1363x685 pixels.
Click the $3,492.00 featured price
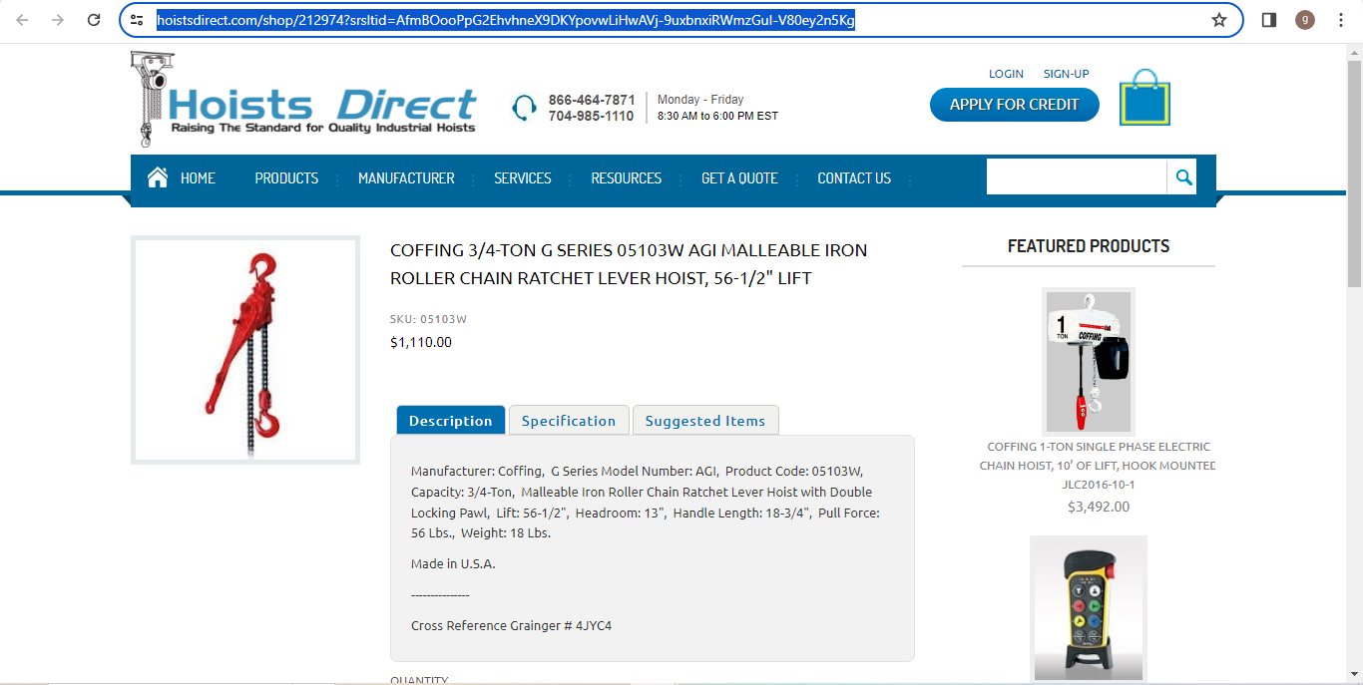(1099, 507)
